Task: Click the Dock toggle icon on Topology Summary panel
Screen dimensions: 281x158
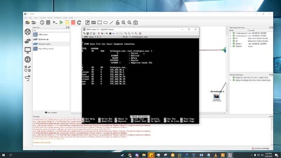Action: point(270,28)
